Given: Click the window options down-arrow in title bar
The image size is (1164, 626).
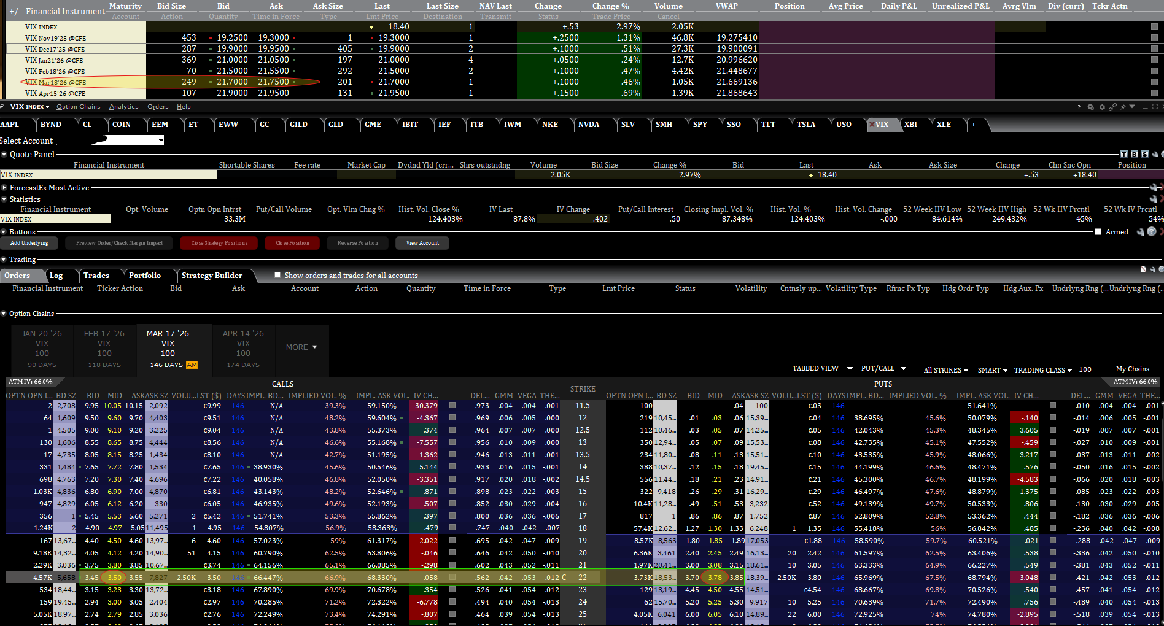Looking at the screenshot, I should tap(1132, 106).
